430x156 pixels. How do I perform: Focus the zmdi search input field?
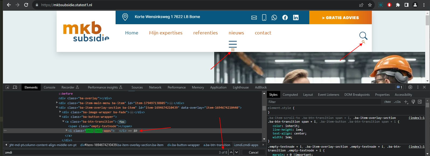pyautogui.click(x=110, y=152)
